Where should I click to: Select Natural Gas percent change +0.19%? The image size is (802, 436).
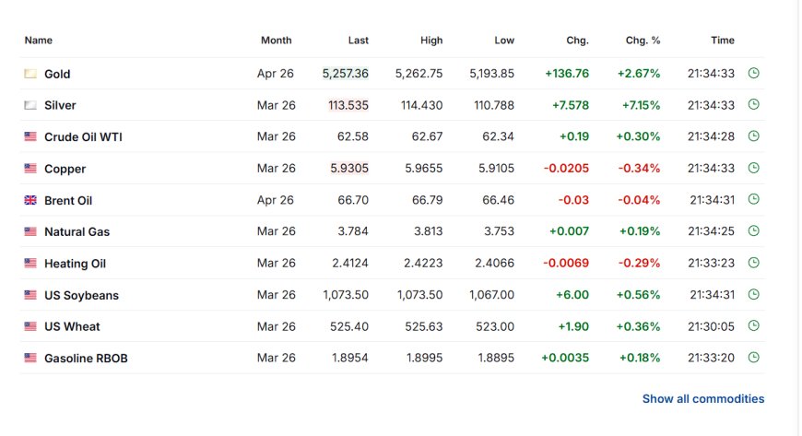point(640,231)
